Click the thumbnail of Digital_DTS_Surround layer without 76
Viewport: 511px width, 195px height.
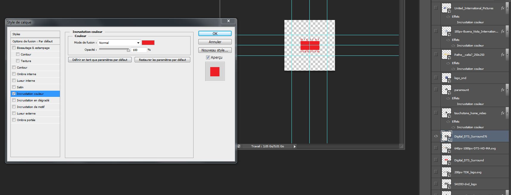pos(446,160)
